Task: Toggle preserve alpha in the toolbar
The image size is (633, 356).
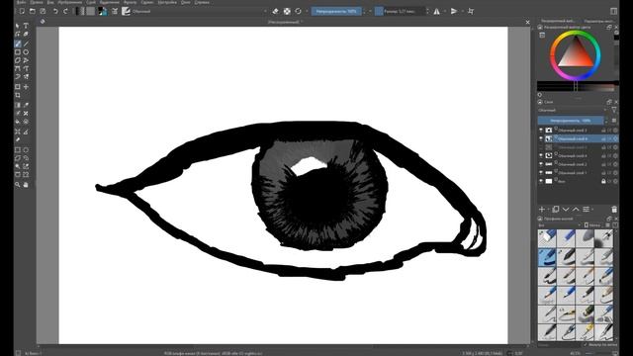Action: tap(287, 11)
